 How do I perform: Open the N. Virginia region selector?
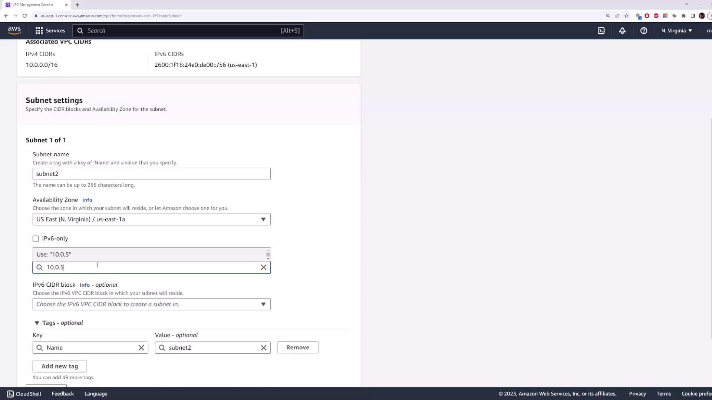[x=676, y=31]
